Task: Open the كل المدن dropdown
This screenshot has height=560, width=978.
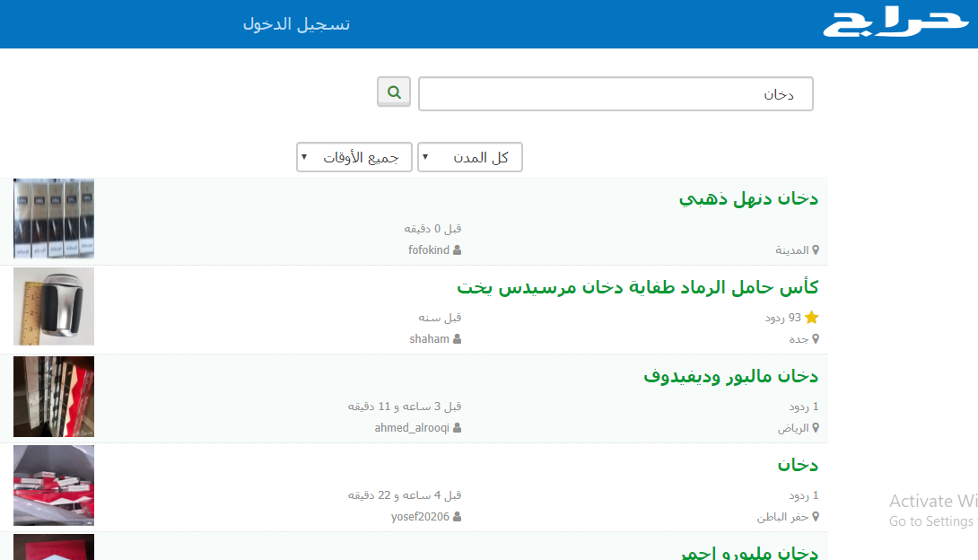Action: point(469,157)
